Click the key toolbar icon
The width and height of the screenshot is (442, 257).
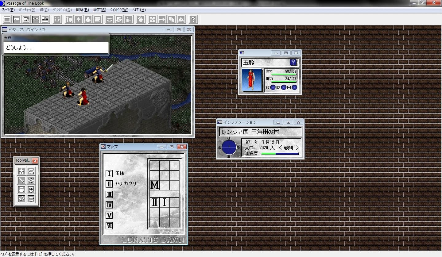coord(162,19)
